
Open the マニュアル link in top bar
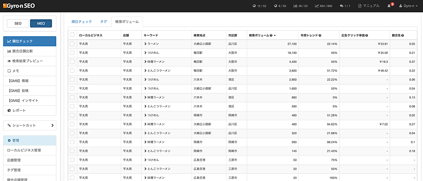(x=368, y=6)
